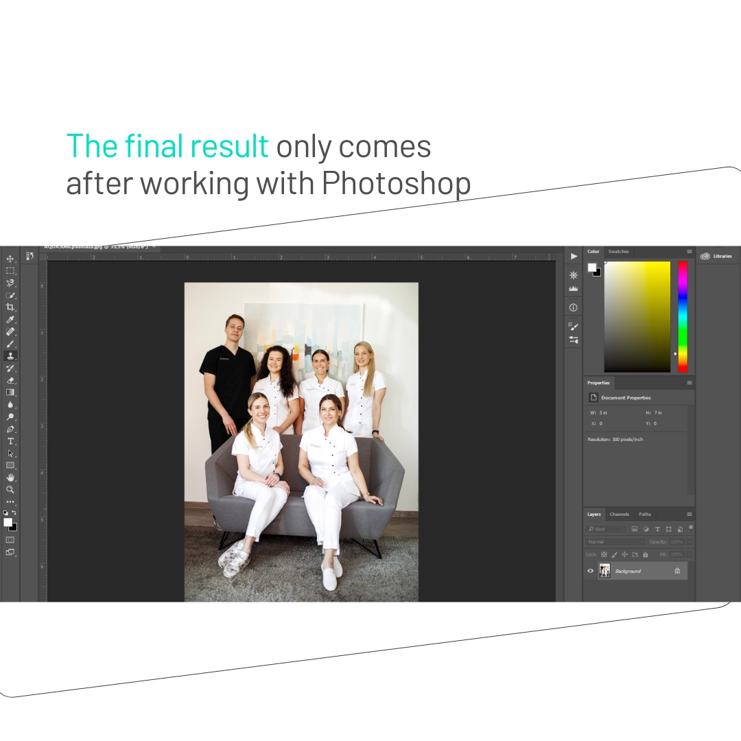Select the Type tool
741x741 pixels.
pos(10,441)
